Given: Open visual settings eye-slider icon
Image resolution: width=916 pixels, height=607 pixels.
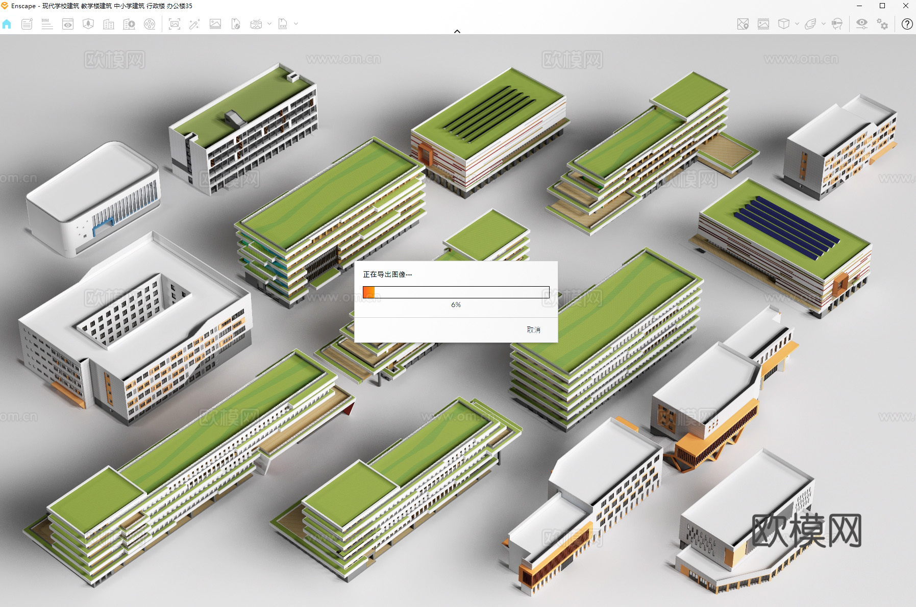Looking at the screenshot, I should click(862, 24).
